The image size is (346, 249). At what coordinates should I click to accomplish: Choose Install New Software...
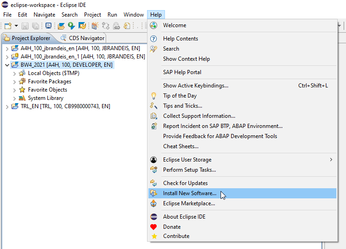[242, 193]
